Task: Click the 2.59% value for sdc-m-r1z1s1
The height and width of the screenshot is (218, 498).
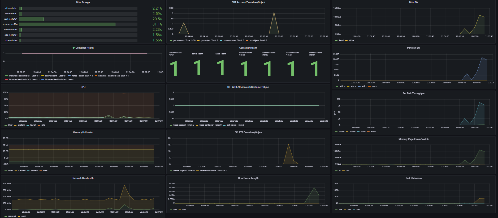Action: (157, 14)
